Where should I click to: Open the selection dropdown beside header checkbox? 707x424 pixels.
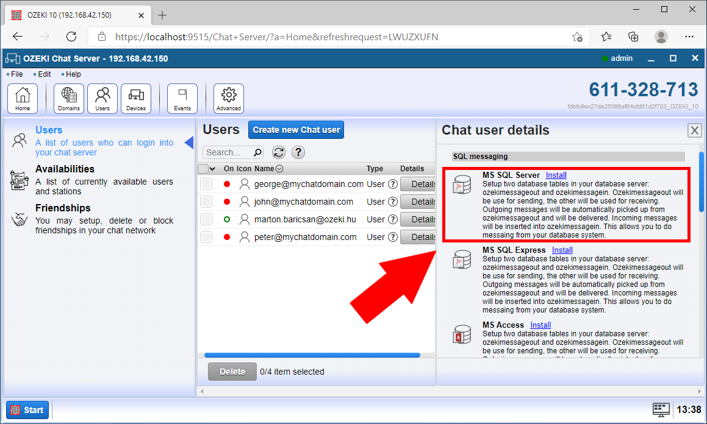pyautogui.click(x=212, y=168)
